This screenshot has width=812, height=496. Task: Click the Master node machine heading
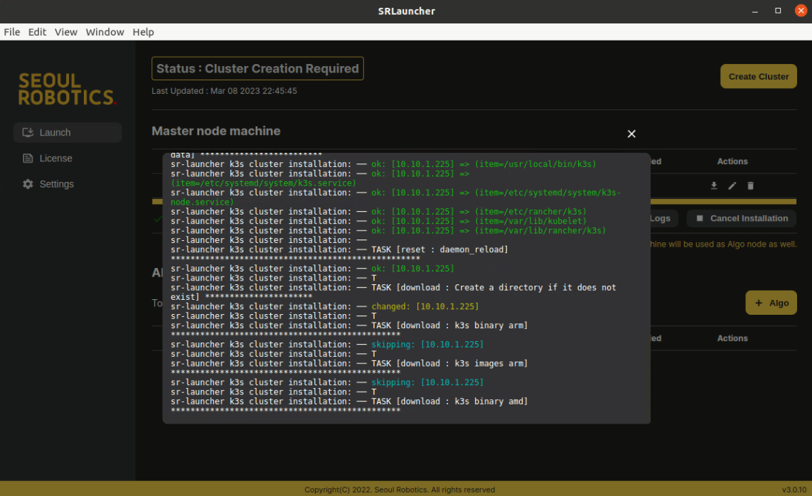click(x=216, y=131)
